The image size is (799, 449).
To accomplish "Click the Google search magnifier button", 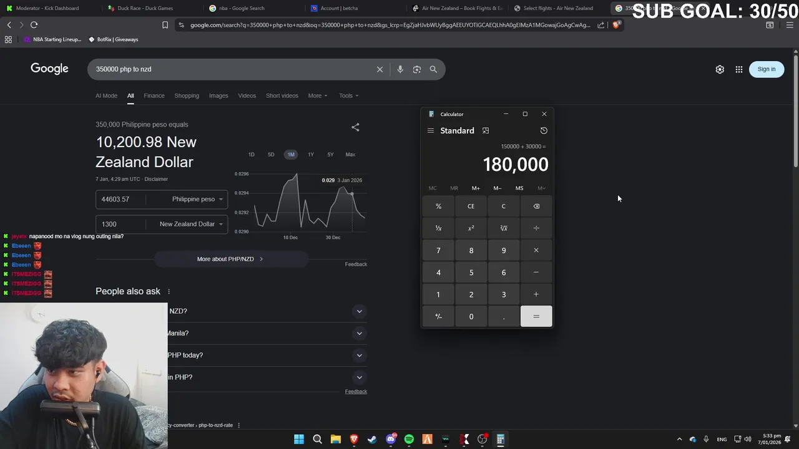I will click(x=433, y=69).
